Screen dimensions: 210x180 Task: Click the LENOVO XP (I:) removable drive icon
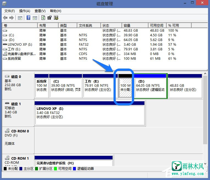(5, 44)
